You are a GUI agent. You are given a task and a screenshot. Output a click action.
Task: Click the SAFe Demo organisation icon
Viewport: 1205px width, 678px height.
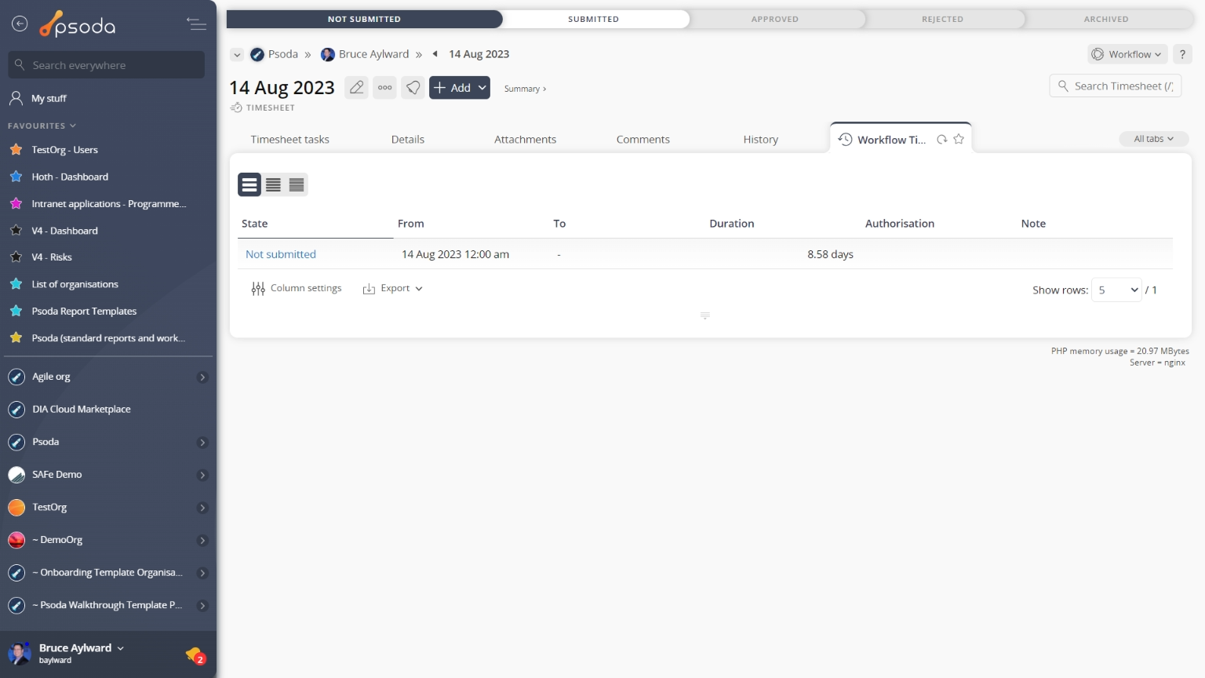(x=16, y=475)
